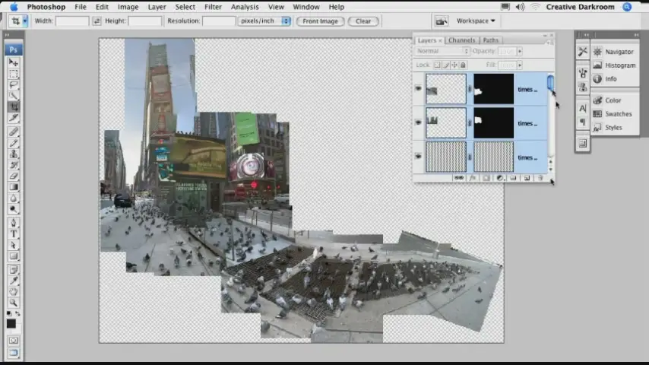649x365 pixels.
Task: Toggle visibility of the third layer
Action: click(418, 157)
